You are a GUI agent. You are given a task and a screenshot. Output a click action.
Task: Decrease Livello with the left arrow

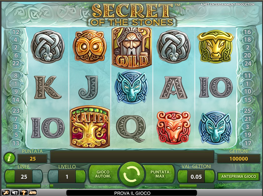(53, 176)
